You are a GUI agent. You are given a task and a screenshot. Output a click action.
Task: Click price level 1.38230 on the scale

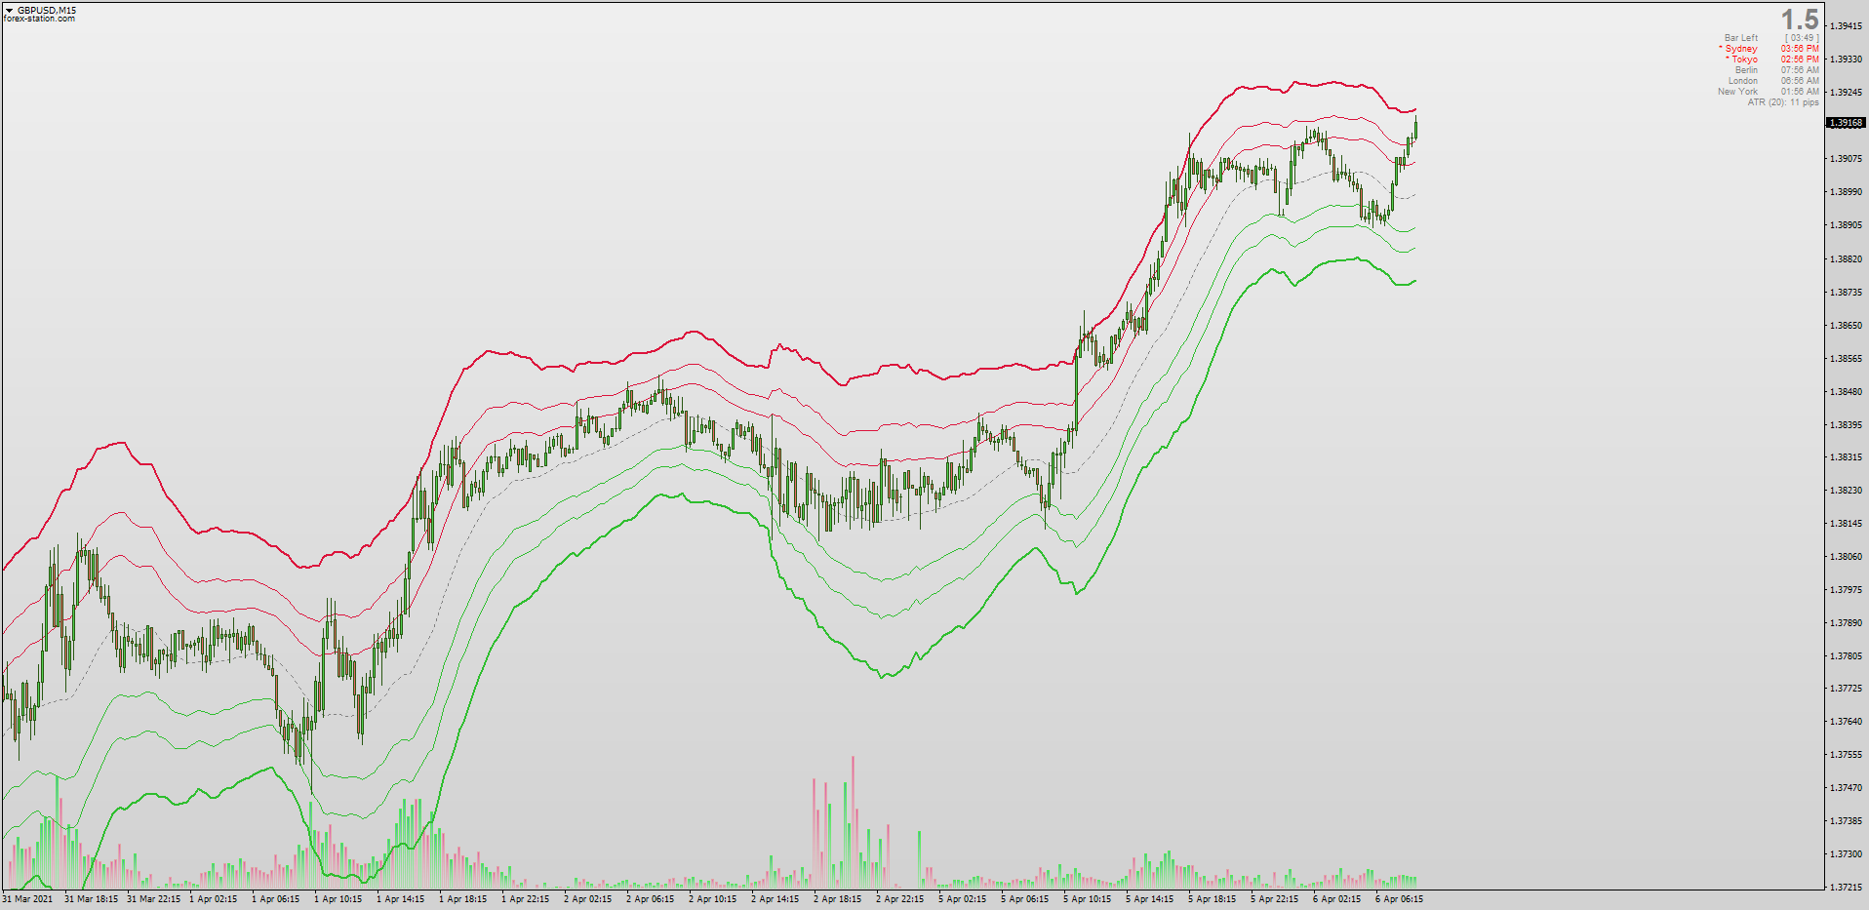[x=1847, y=491]
